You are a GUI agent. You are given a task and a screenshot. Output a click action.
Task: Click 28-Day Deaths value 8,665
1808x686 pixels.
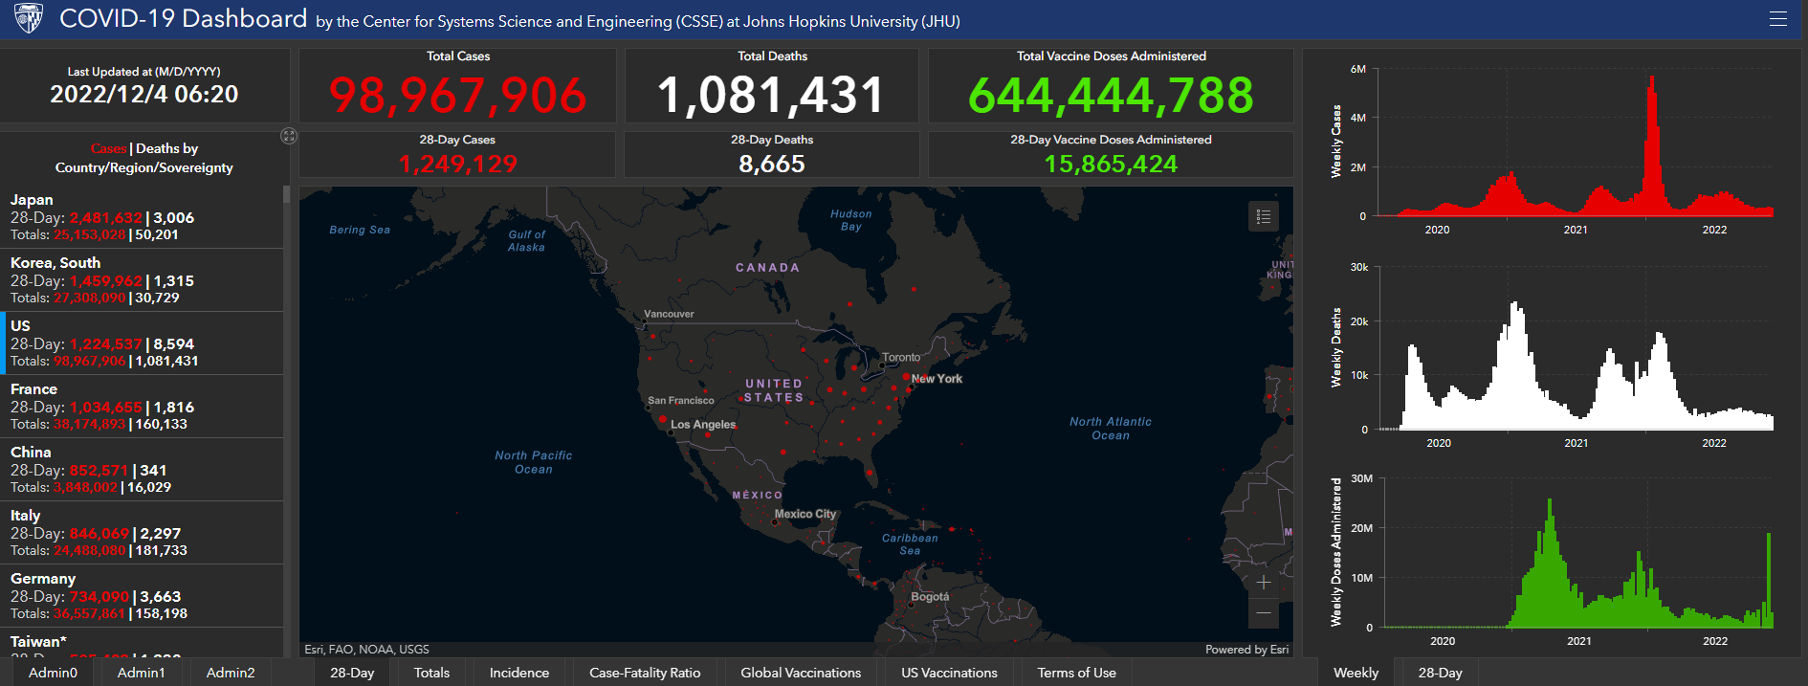coord(772,164)
